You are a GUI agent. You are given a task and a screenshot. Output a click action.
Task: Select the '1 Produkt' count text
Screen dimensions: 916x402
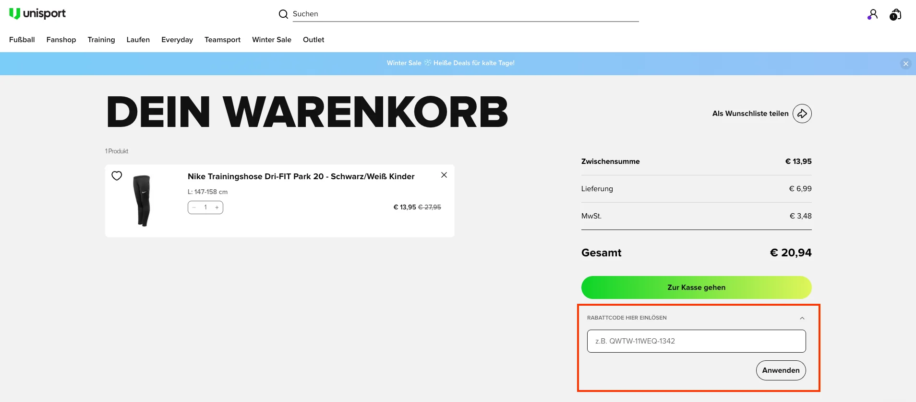coord(117,151)
